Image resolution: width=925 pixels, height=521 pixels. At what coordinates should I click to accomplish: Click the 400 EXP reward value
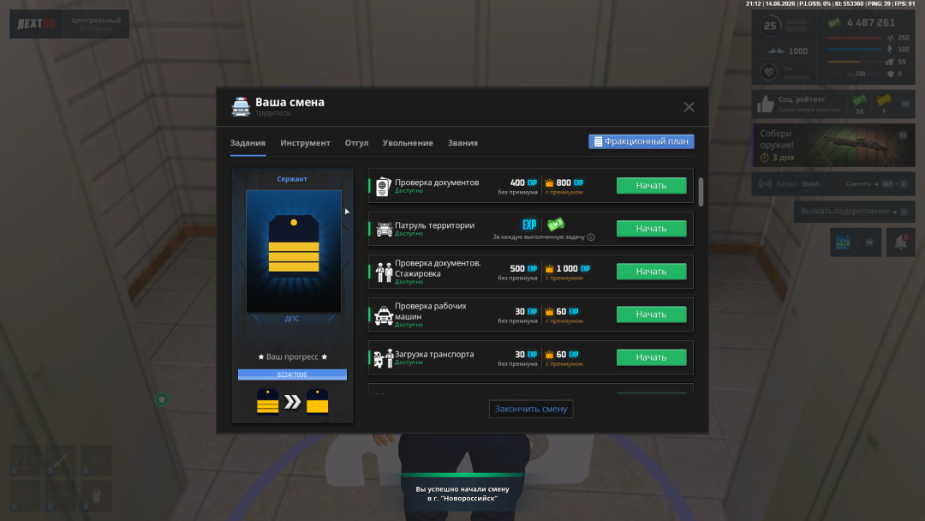[524, 183]
